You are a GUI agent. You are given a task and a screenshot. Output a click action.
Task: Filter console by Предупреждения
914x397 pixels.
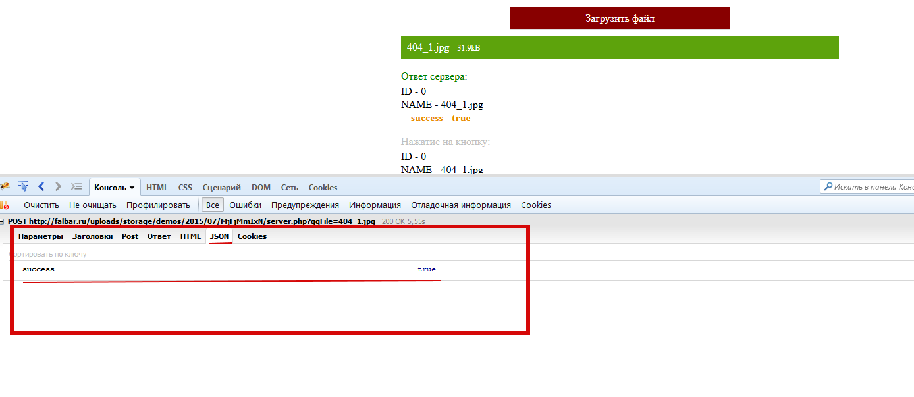pos(305,205)
